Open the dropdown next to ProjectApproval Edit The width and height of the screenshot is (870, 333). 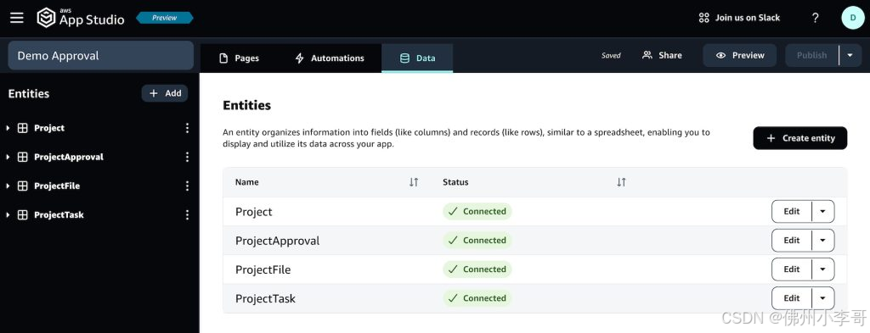822,240
